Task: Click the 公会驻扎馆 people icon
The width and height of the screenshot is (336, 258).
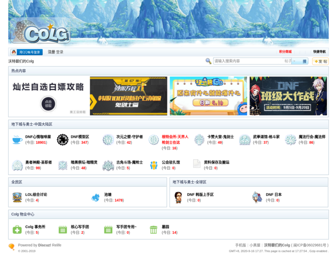Action: pos(154,165)
